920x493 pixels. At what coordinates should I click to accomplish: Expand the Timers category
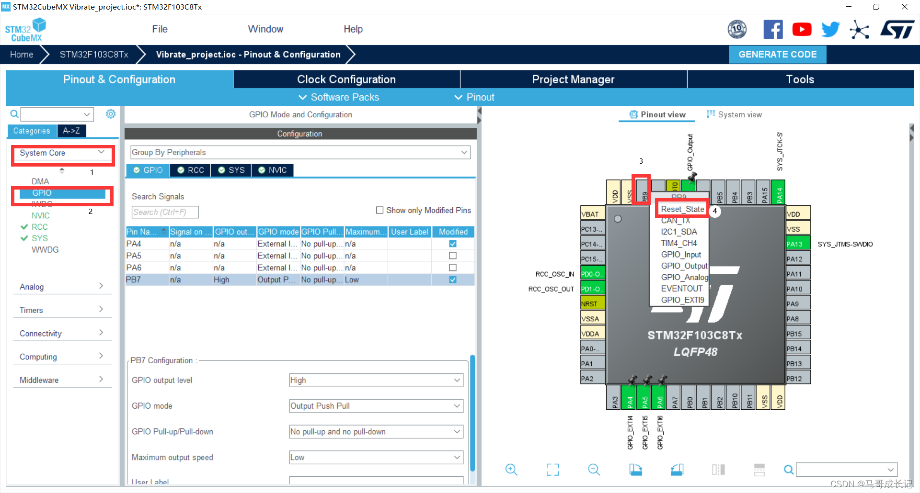61,310
